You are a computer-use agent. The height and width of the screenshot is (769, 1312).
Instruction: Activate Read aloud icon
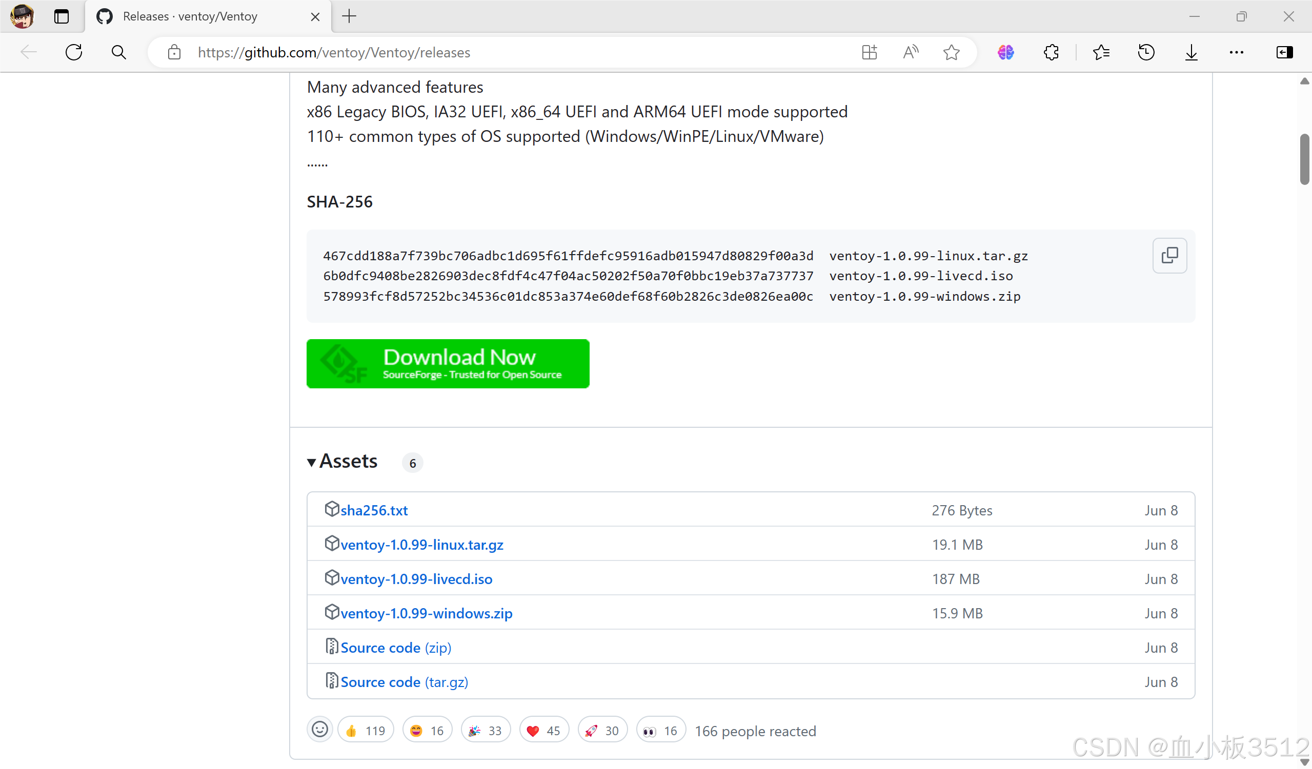pos(911,52)
